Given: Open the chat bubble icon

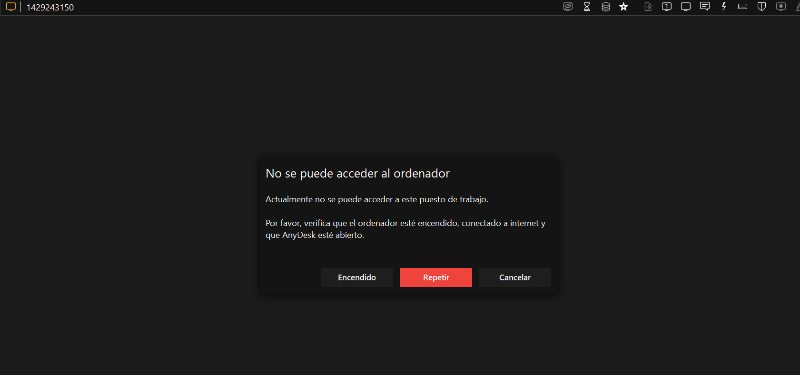Looking at the screenshot, I should coord(705,7).
